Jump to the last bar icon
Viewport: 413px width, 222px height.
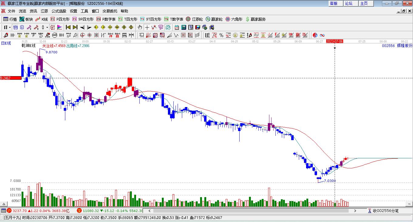(x=75, y=27)
